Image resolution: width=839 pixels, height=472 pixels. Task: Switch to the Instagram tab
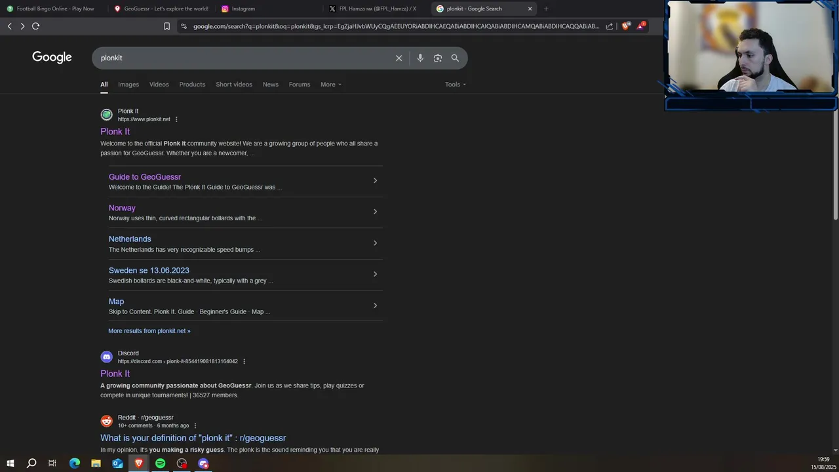pyautogui.click(x=269, y=9)
